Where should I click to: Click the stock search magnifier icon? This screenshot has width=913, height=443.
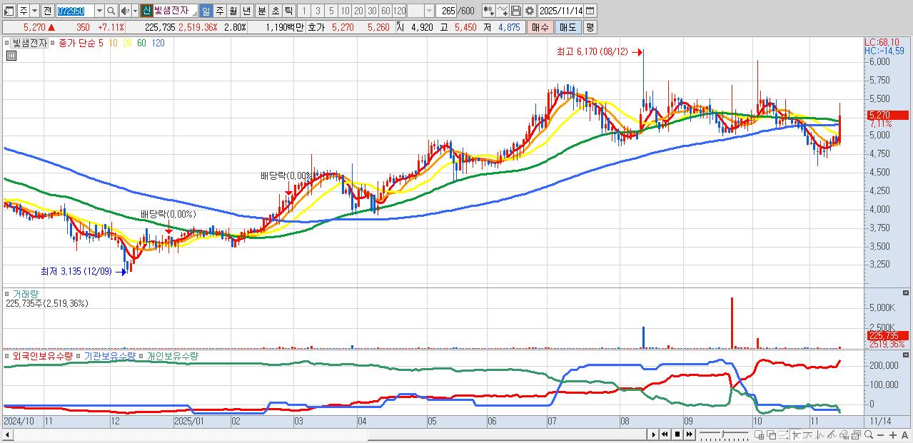click(111, 11)
